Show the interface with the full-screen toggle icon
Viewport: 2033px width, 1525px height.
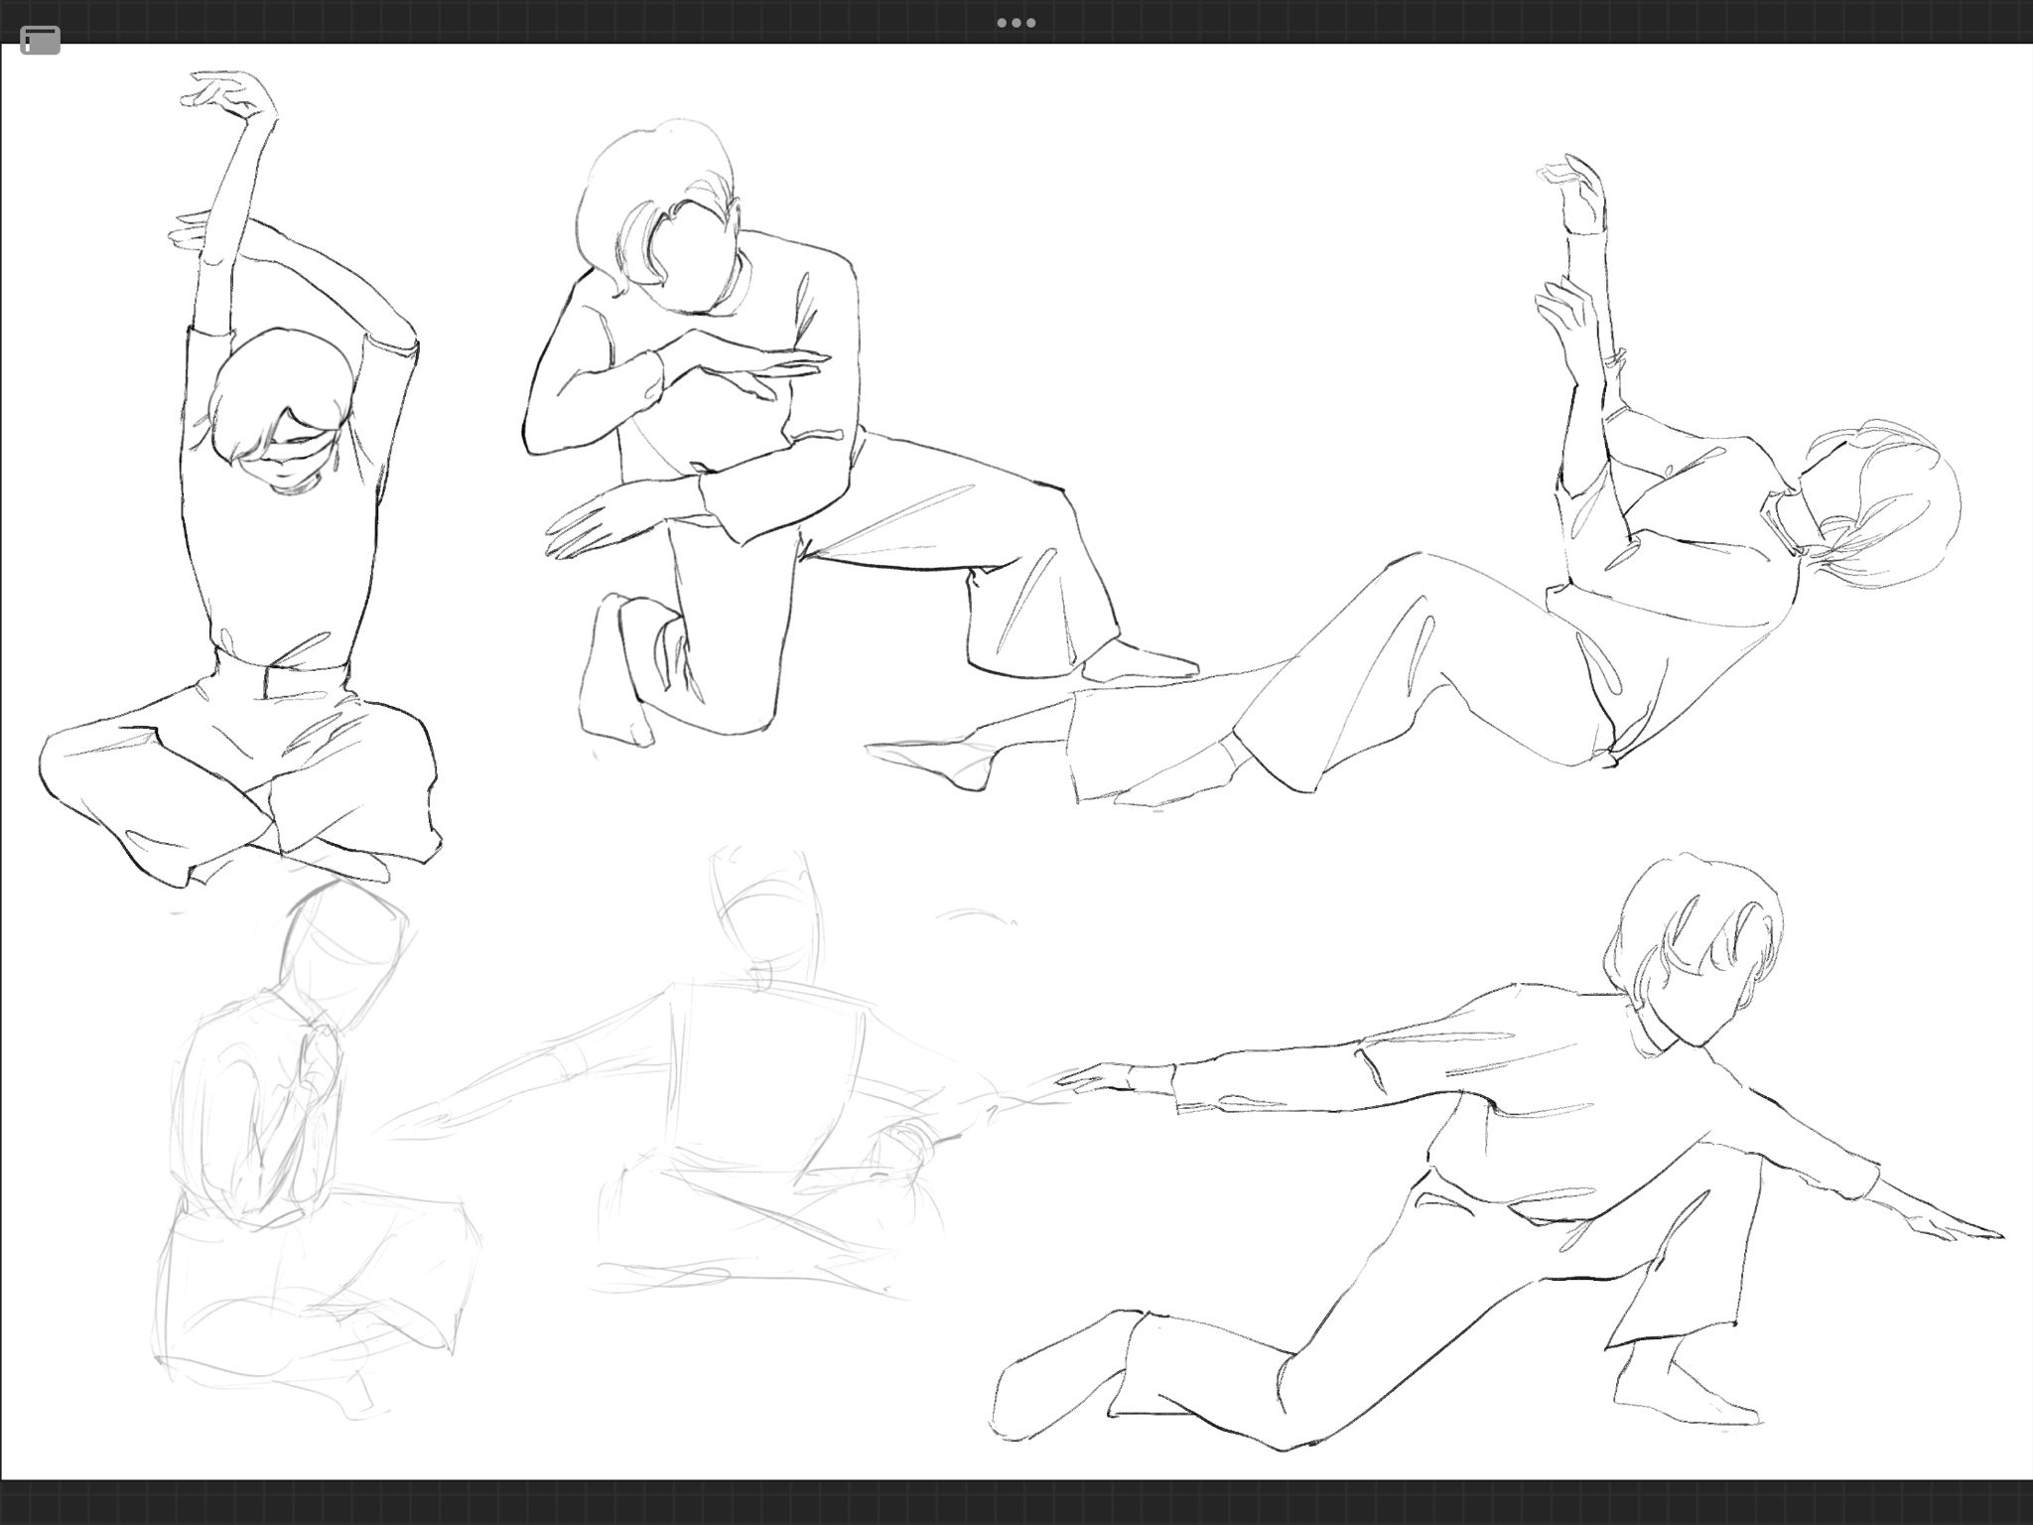point(40,41)
